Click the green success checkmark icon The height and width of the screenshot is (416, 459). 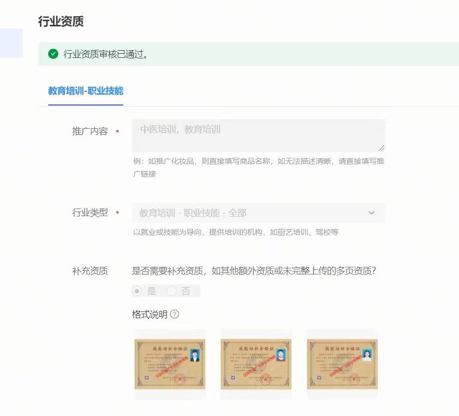[53, 54]
